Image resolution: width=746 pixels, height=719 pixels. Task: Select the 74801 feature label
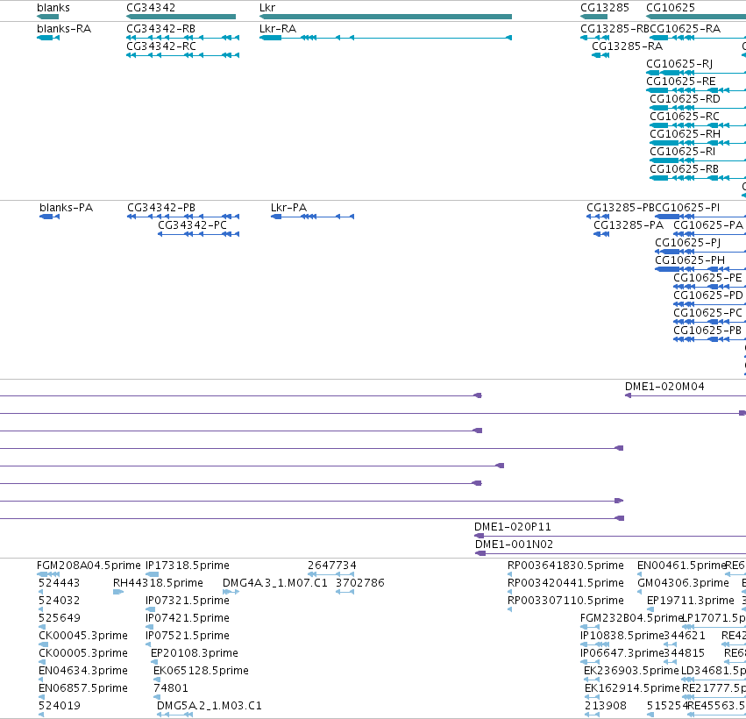[x=171, y=688]
